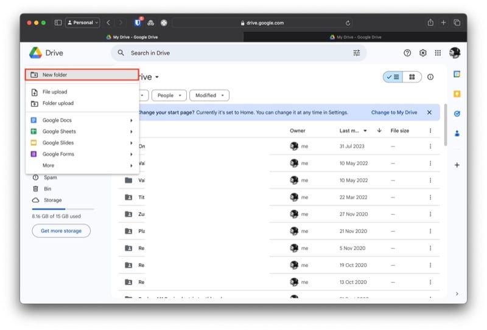This screenshot has height=330, width=487.
Task: Go back in Safari history
Action: coord(108,22)
